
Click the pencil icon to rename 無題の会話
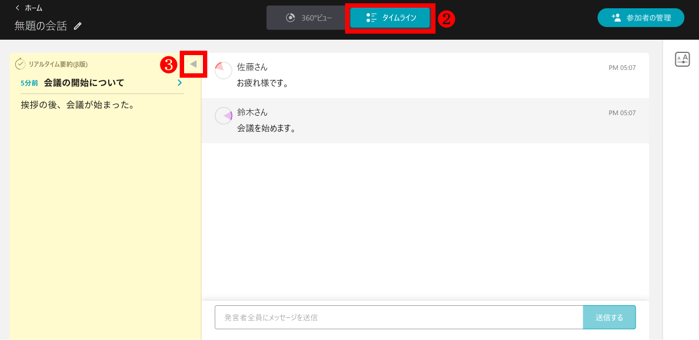click(x=77, y=26)
